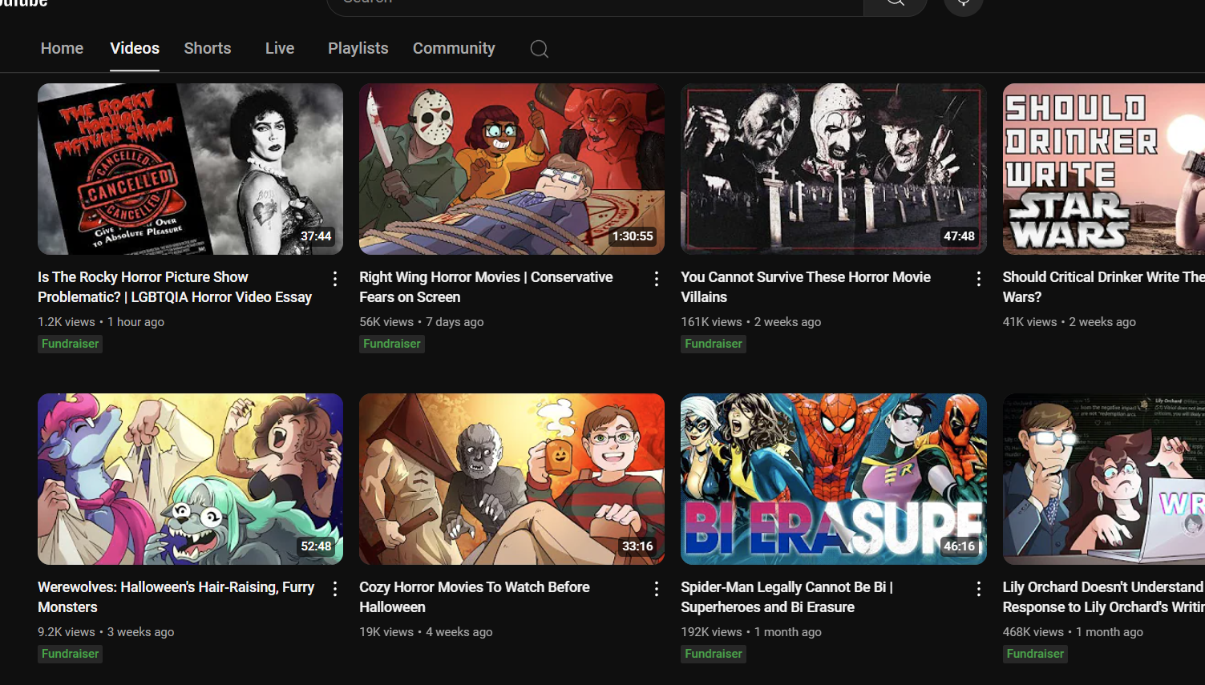Play the Rocky Horror Picture Show thumbnail
Viewport: 1205px width, 685px height.
tap(190, 169)
